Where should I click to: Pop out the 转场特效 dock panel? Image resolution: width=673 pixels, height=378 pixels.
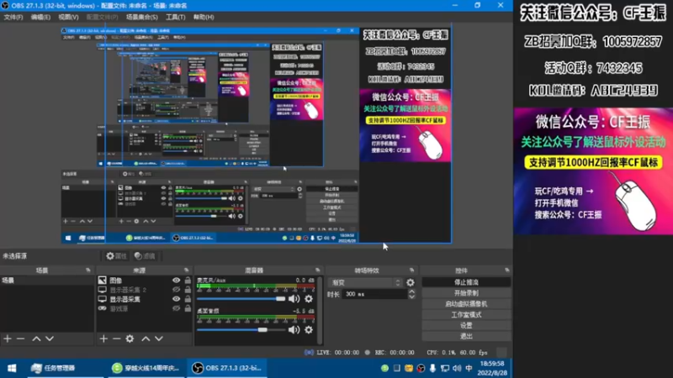411,270
